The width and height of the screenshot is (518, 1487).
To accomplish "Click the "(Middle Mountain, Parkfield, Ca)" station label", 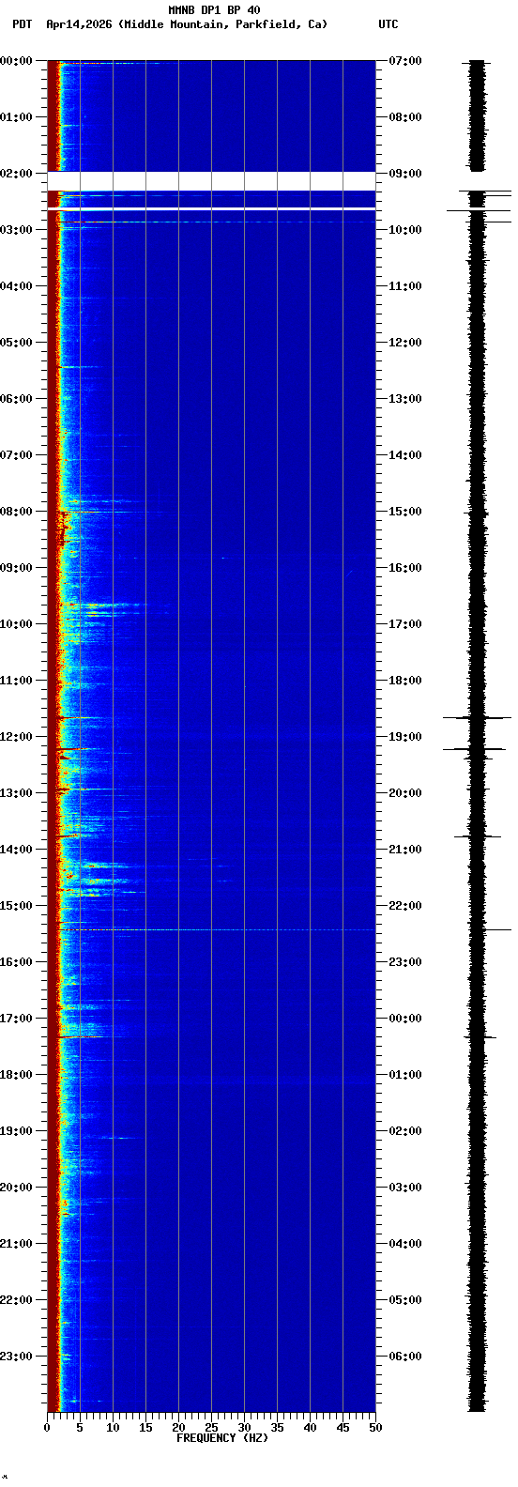I will pyautogui.click(x=223, y=24).
